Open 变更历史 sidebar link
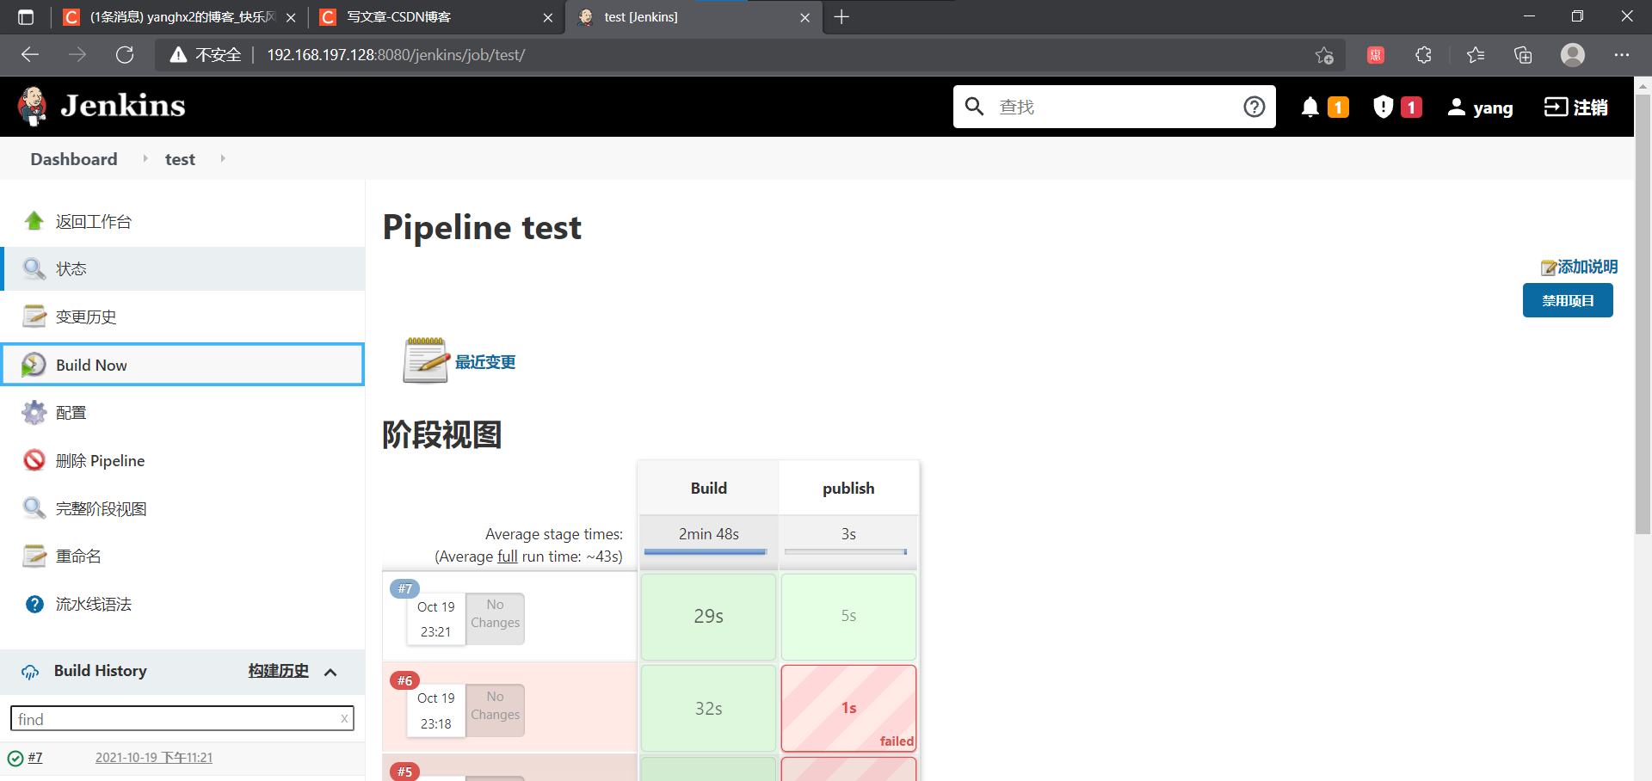Viewport: 1652px width, 781px height. click(86, 317)
